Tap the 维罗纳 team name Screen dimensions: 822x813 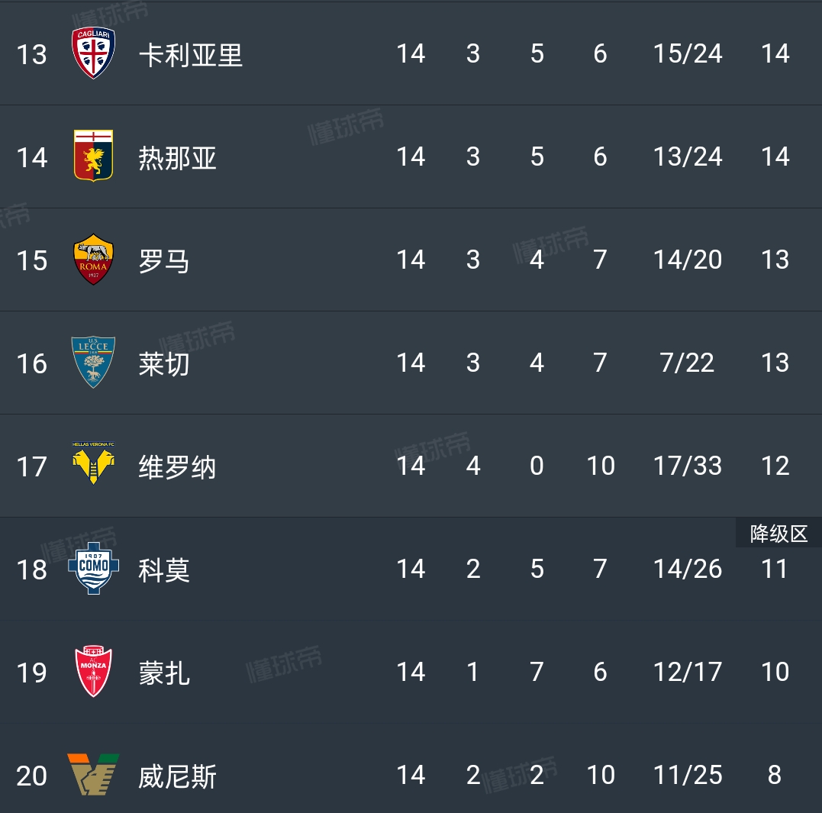178,466
